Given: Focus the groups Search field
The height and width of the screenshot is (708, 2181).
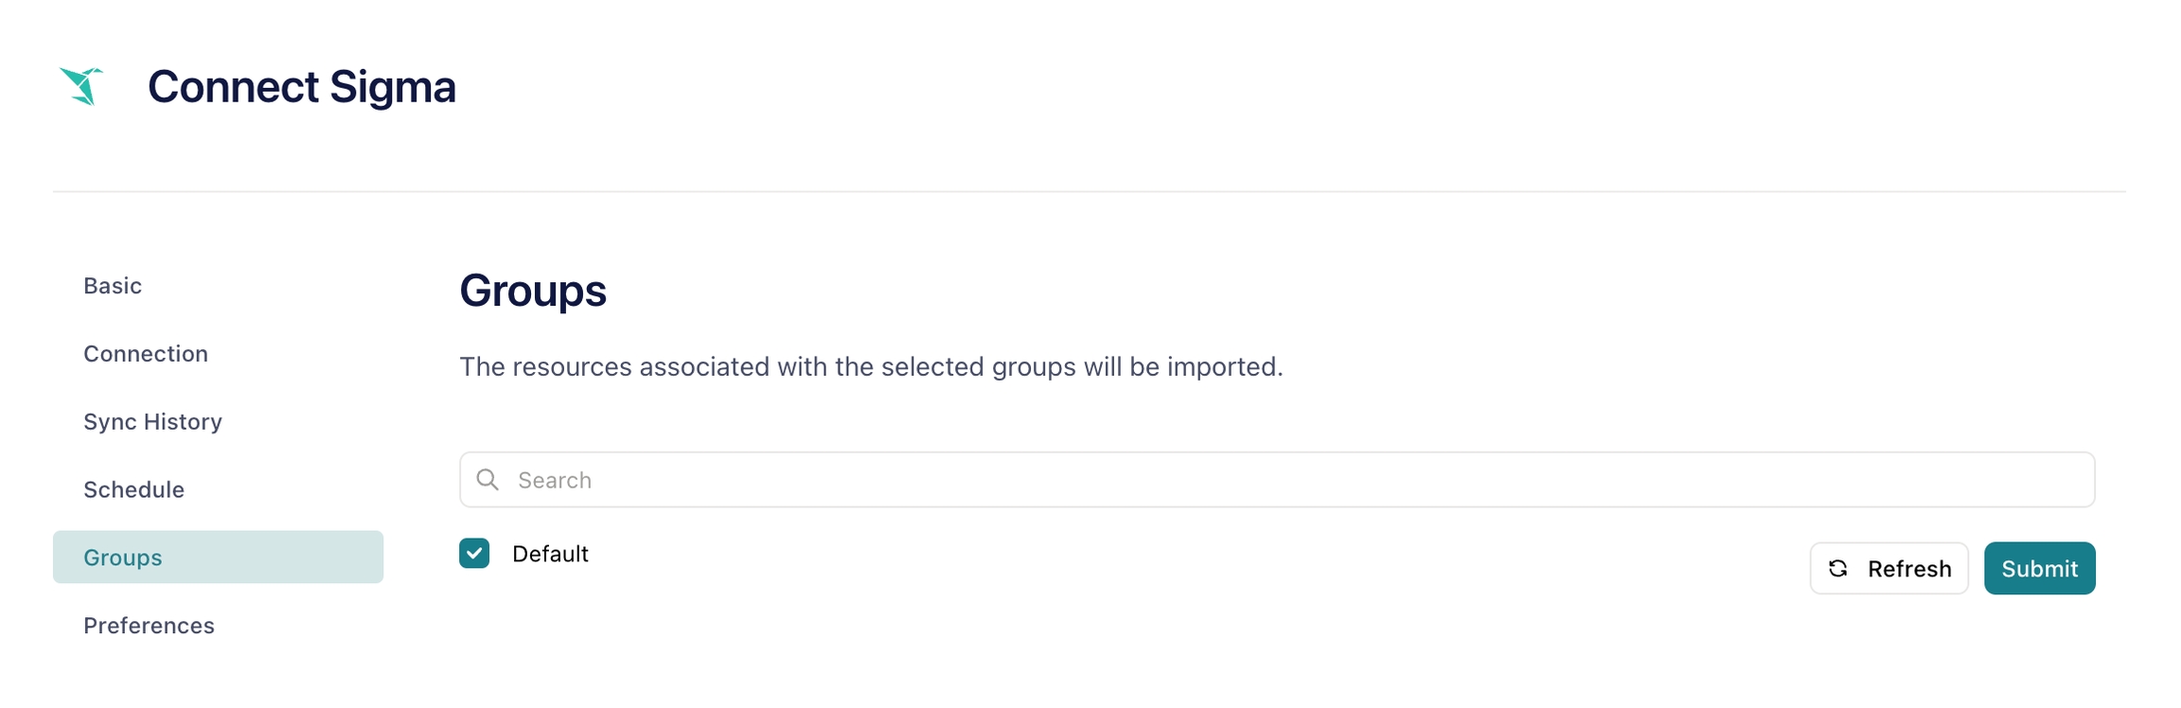Looking at the screenshot, I should (x=1277, y=480).
